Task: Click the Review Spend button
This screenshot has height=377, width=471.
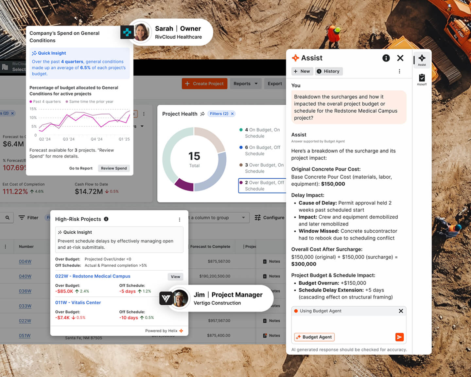Action: [114, 168]
